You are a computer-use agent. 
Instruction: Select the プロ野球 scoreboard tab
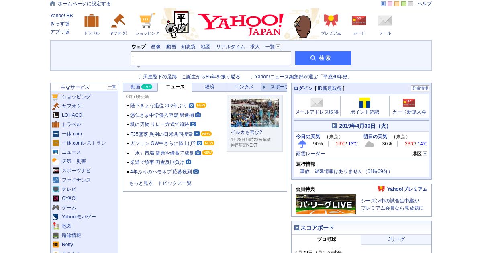(327, 239)
